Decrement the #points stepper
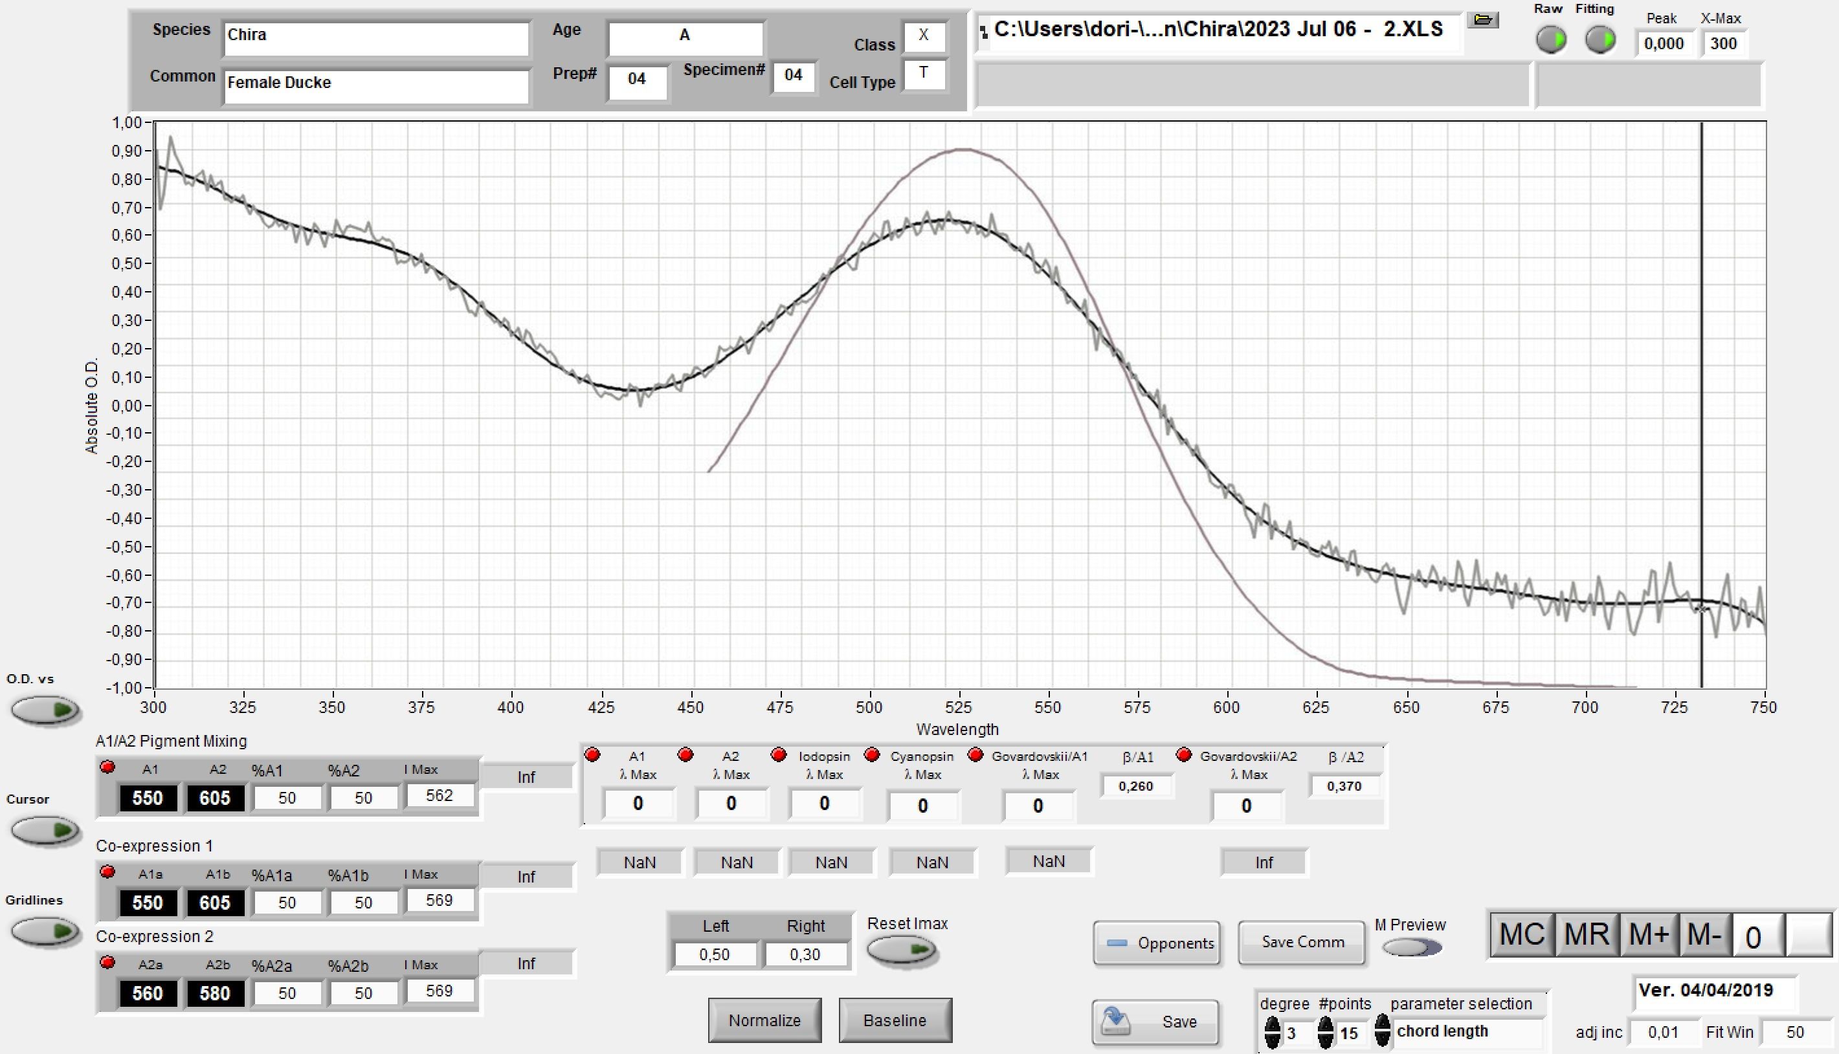1839x1054 pixels. pyautogui.click(x=1325, y=1041)
